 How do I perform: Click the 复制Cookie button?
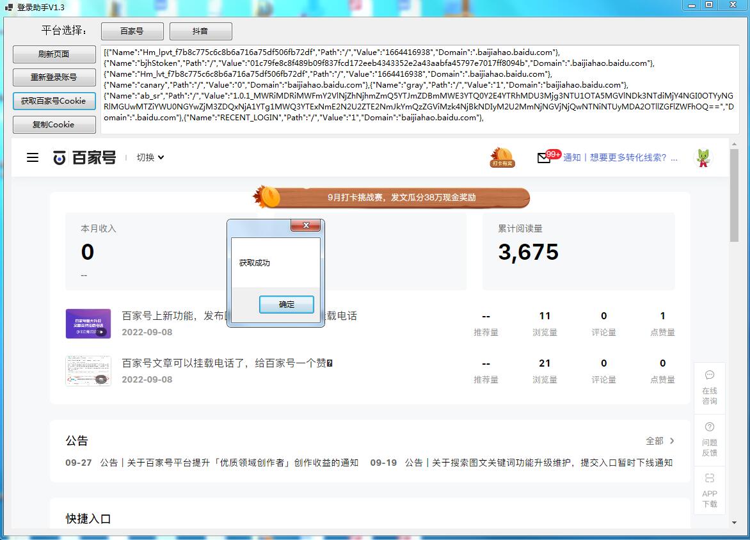coord(54,124)
